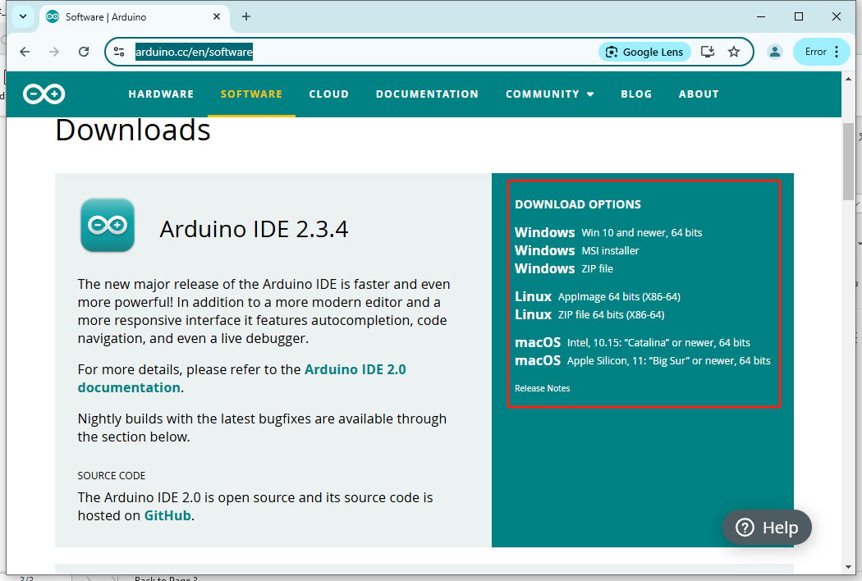The image size is (862, 581).
Task: Download Windows Win 10 and newer installer
Action: 608,232
